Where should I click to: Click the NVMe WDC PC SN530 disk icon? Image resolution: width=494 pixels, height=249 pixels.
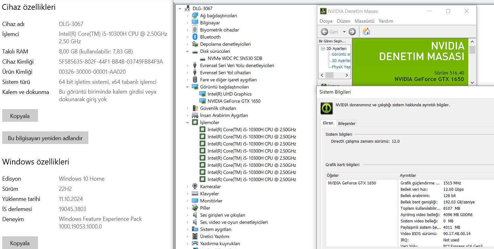click(x=202, y=59)
